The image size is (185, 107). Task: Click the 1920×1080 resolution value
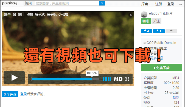click(x=171, y=83)
